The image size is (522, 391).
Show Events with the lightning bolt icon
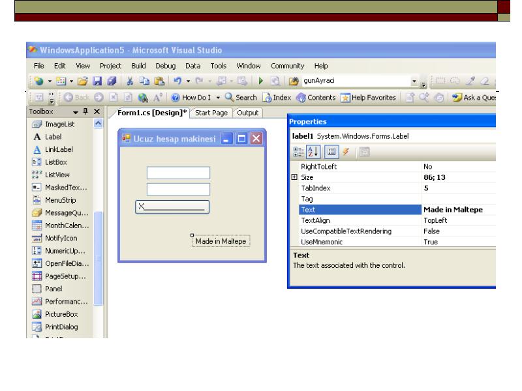pos(346,152)
